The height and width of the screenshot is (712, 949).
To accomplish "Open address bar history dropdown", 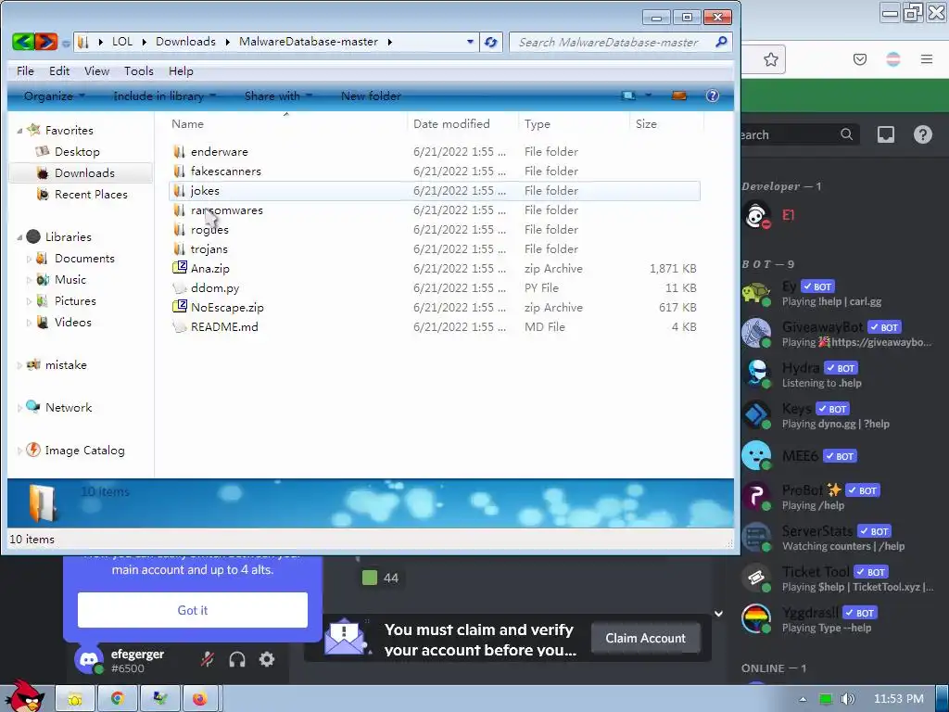I will pos(470,42).
